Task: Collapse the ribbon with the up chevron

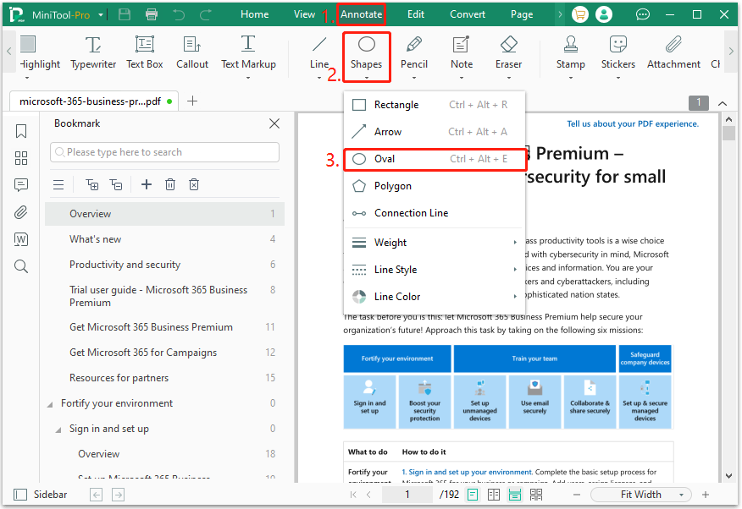Action: point(723,103)
